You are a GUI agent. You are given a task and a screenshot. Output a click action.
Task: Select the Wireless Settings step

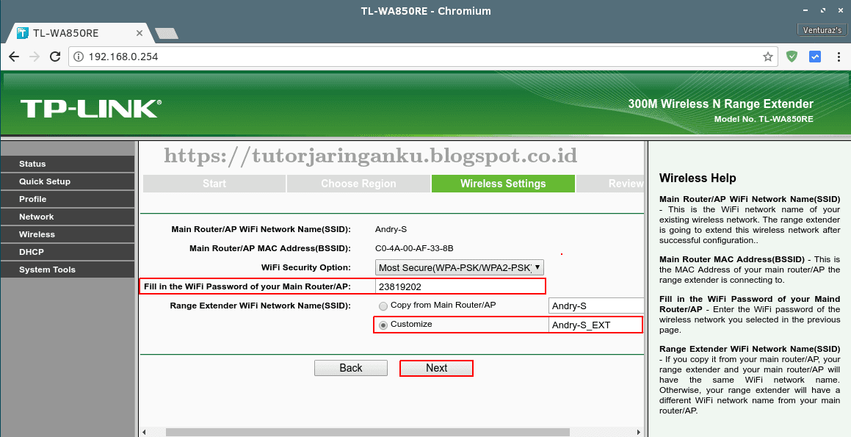pyautogui.click(x=503, y=184)
